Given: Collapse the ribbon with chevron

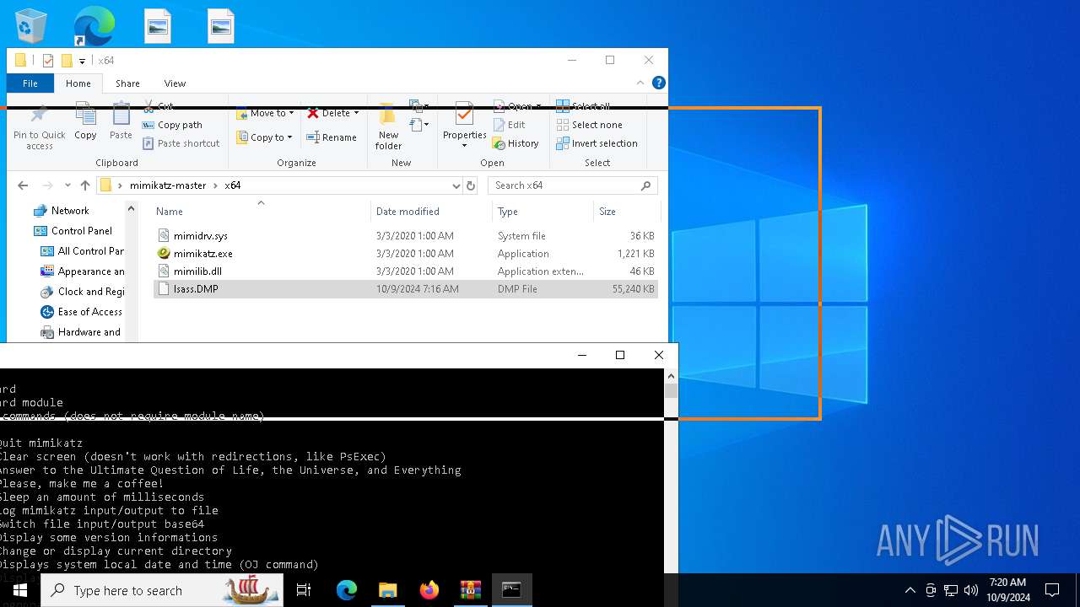Looking at the screenshot, I should pos(640,83).
